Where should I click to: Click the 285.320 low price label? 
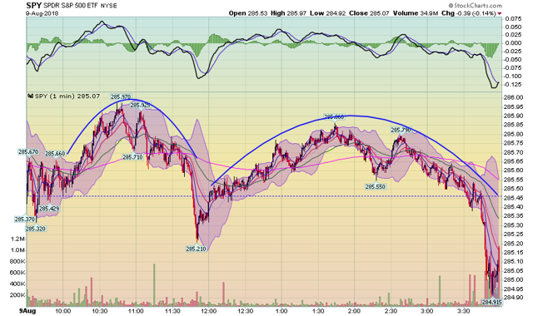(x=35, y=229)
